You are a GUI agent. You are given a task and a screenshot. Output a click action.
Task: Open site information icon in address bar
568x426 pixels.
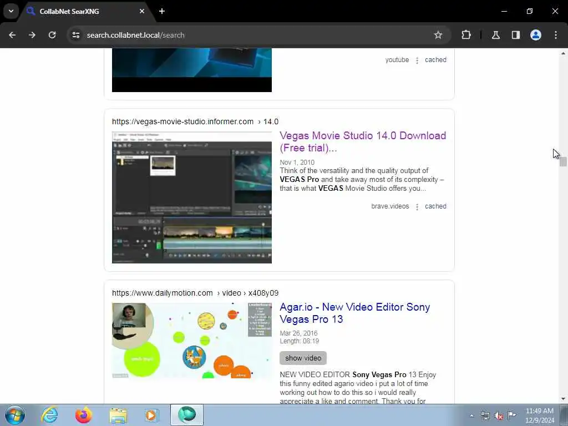click(x=75, y=35)
